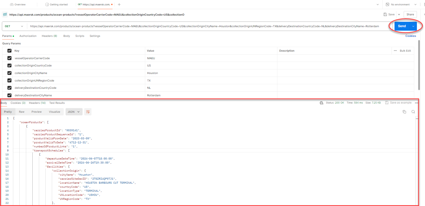Open the request Body tab
425x206 pixels.
click(x=67, y=36)
